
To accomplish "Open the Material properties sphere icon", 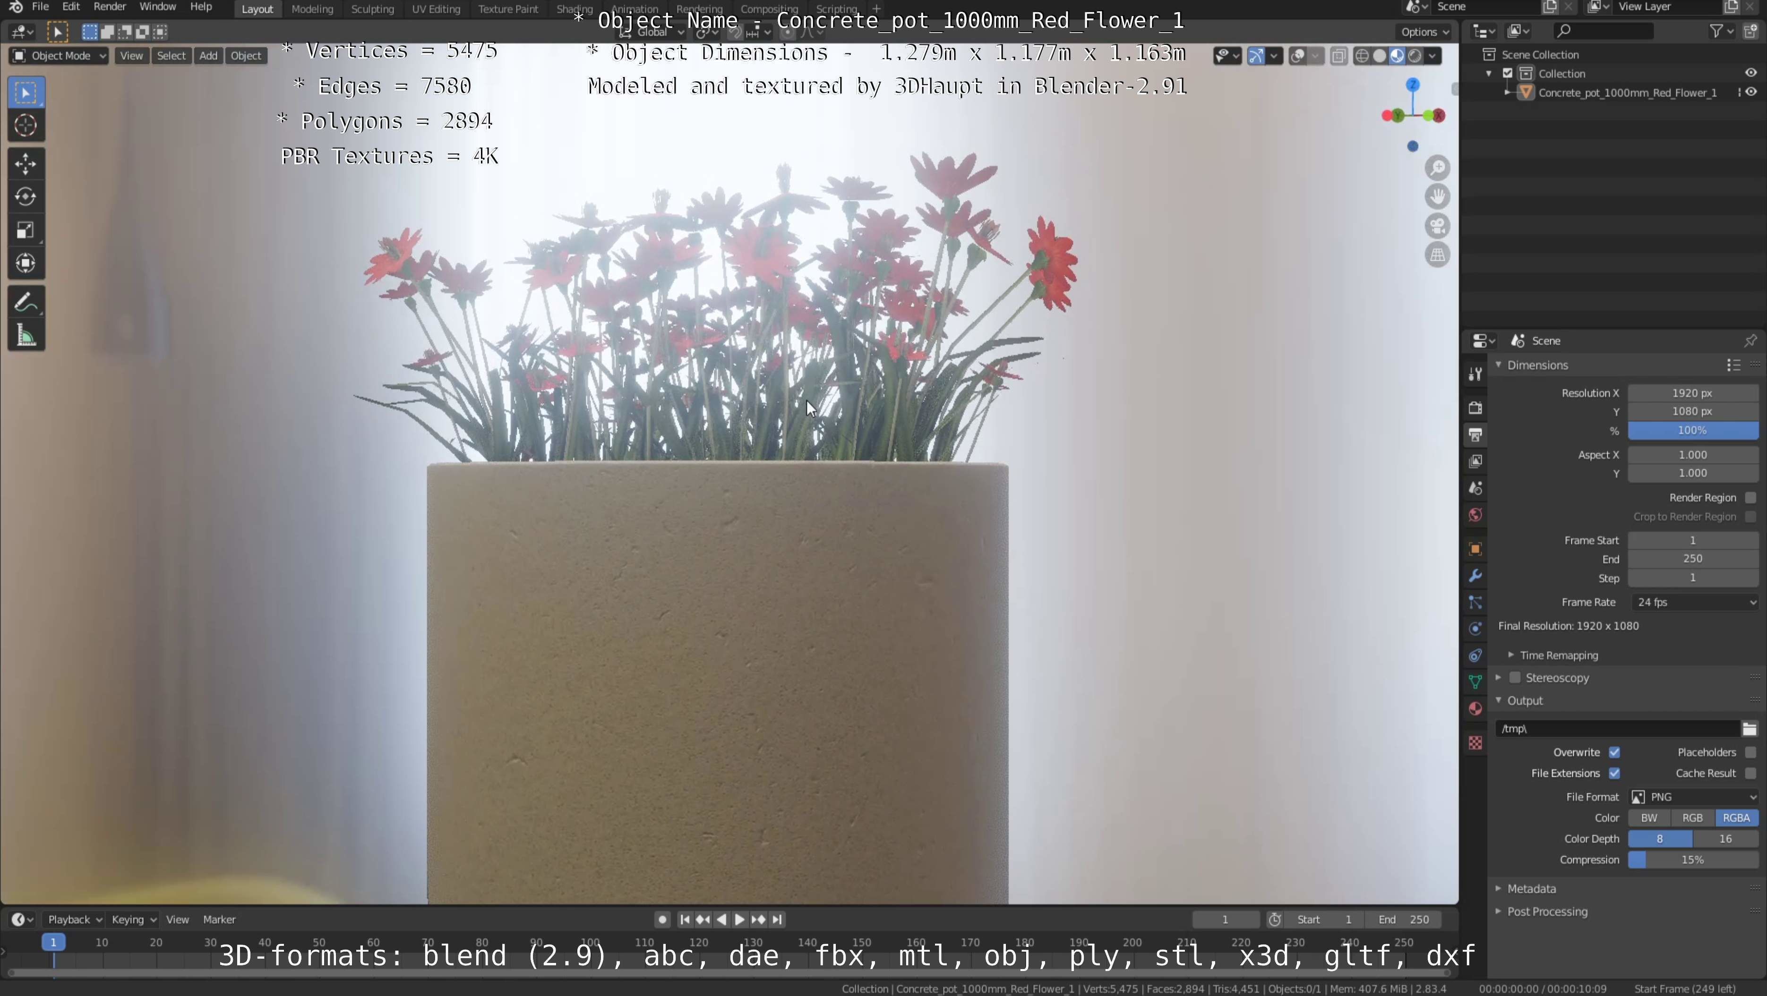I will point(1475,709).
